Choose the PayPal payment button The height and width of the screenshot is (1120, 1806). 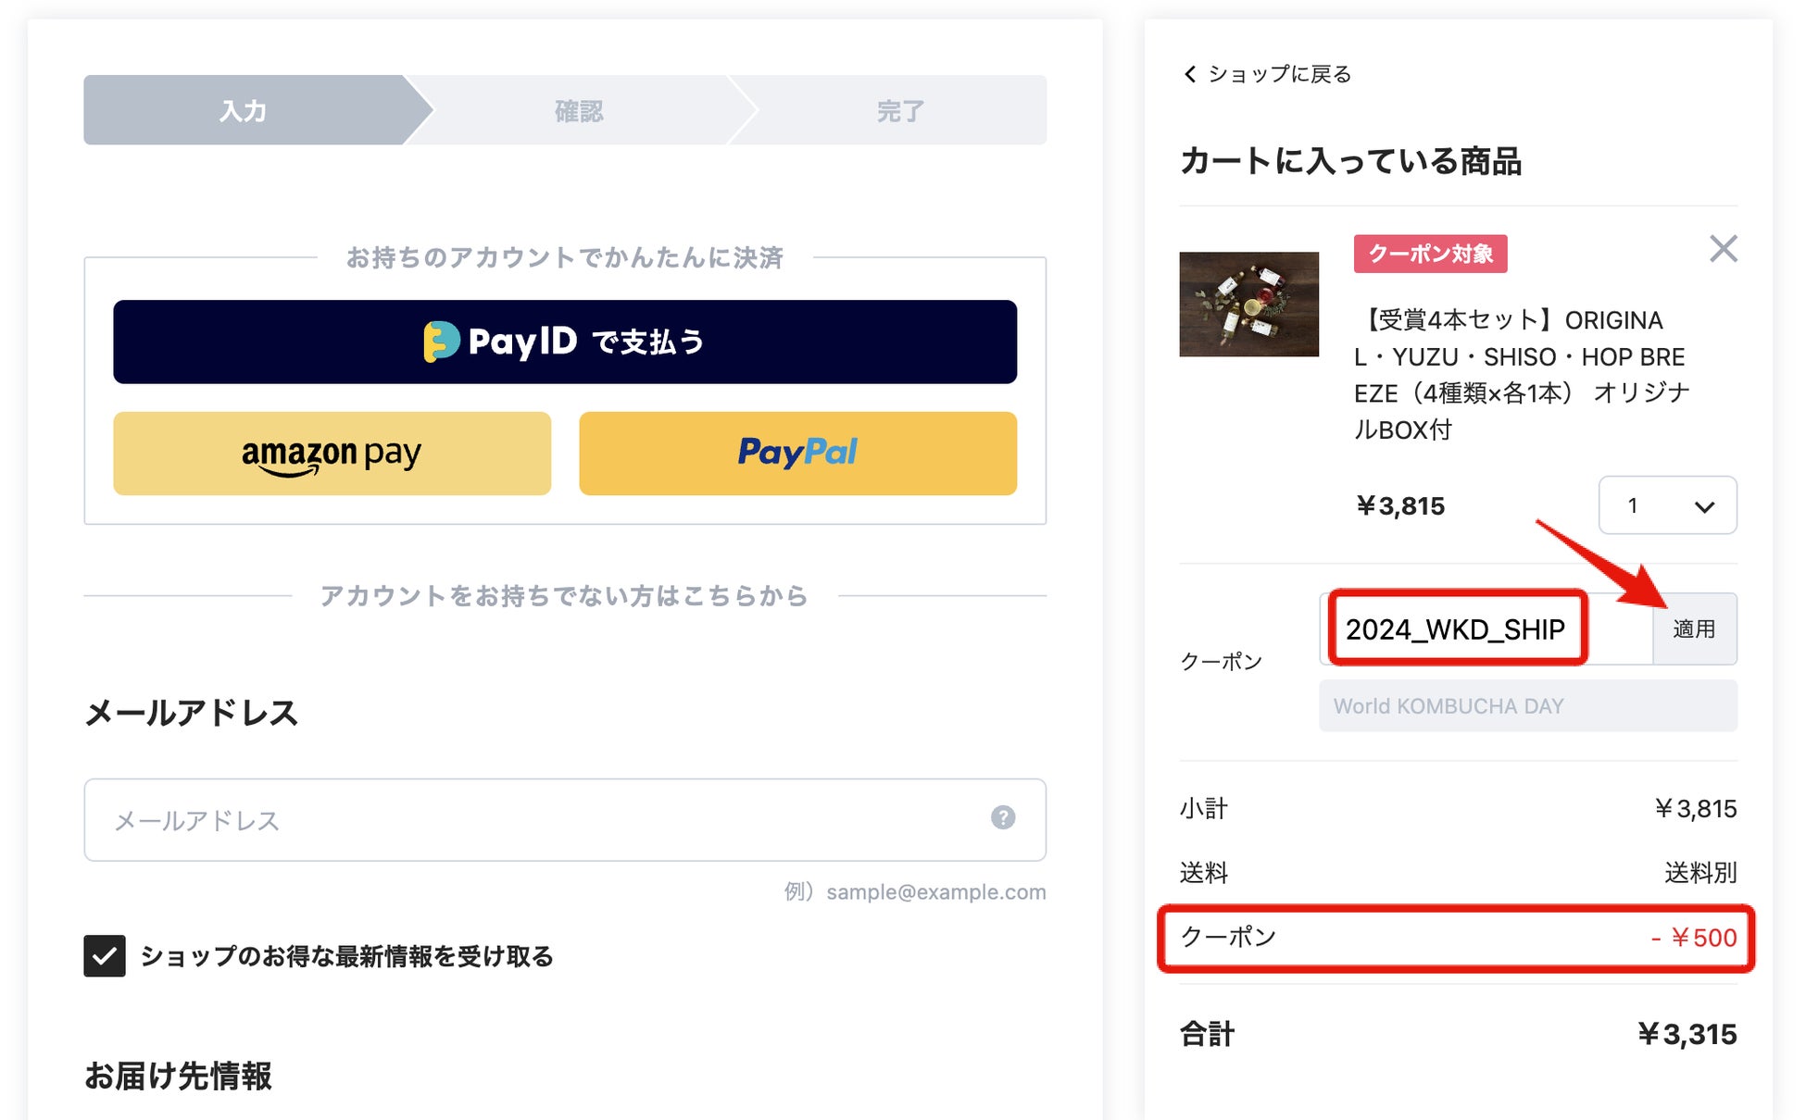797,454
